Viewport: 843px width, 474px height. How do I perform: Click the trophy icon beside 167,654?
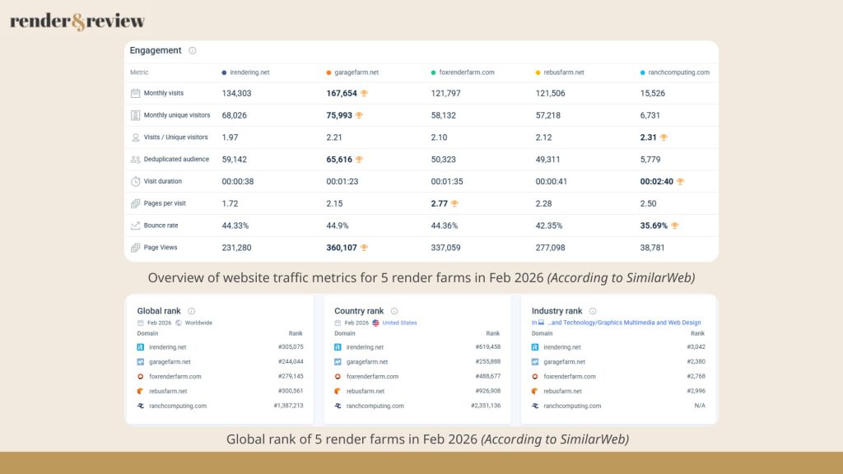click(x=365, y=94)
